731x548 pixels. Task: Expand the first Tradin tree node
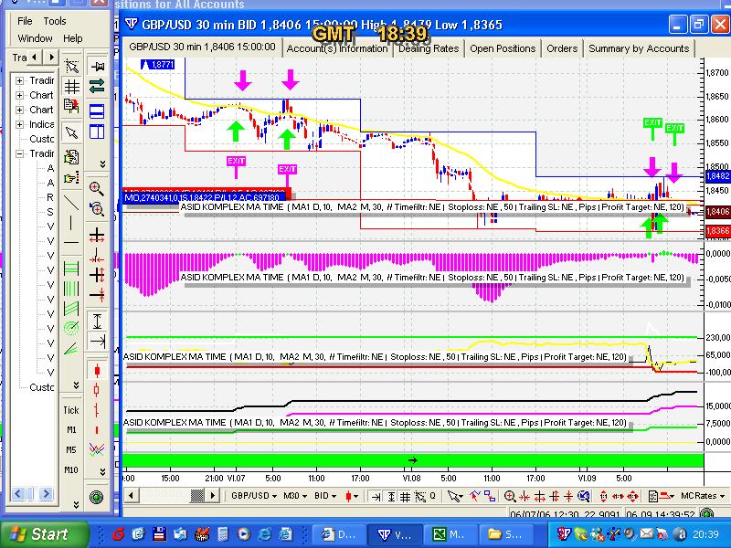pyautogui.click(x=19, y=80)
